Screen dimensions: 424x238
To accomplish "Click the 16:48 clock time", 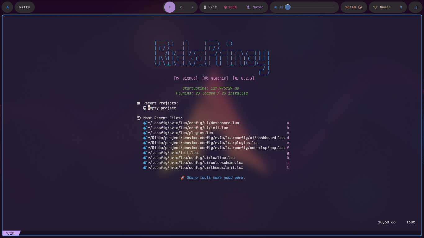I will pyautogui.click(x=350, y=7).
